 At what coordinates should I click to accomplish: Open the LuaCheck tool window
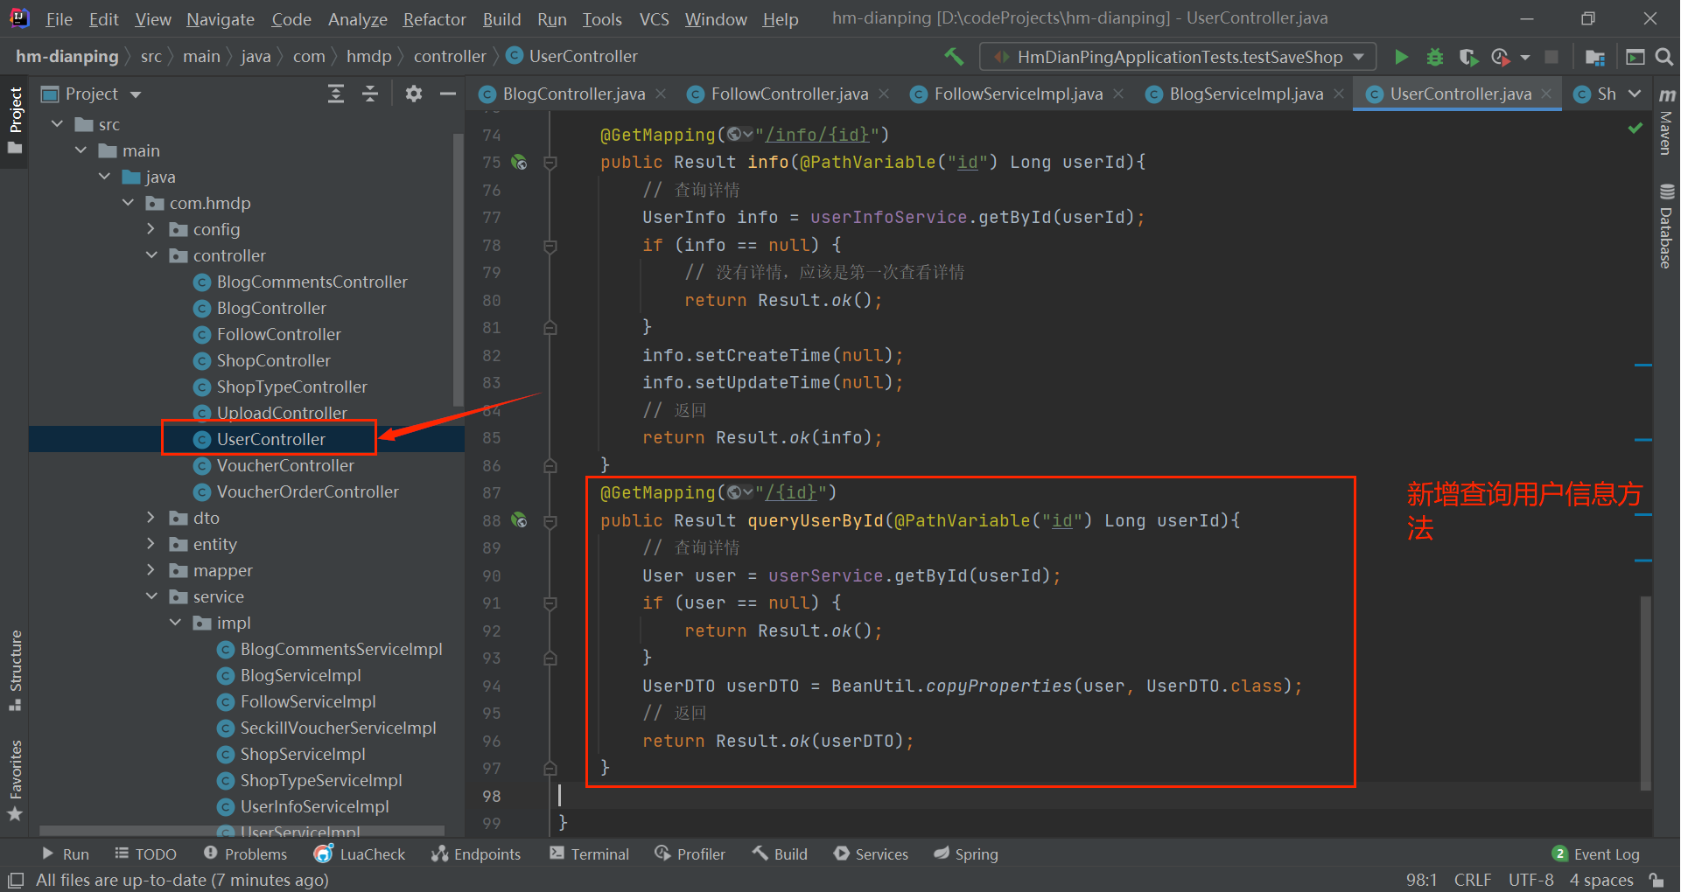(360, 854)
